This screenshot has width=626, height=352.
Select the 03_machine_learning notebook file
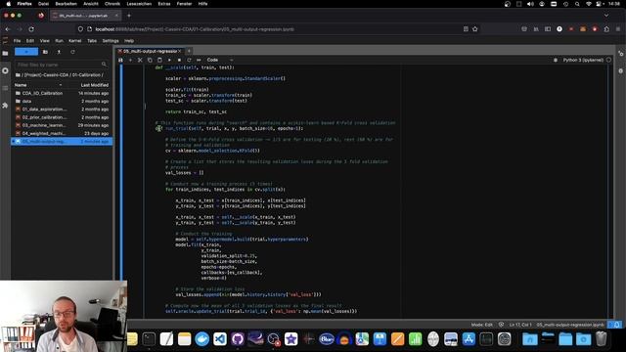click(x=62, y=125)
